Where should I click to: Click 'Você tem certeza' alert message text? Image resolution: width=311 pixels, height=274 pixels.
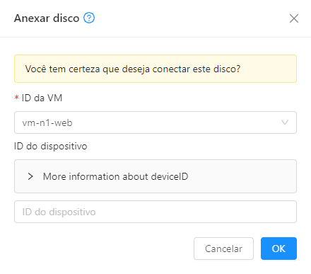pyautogui.click(x=133, y=69)
